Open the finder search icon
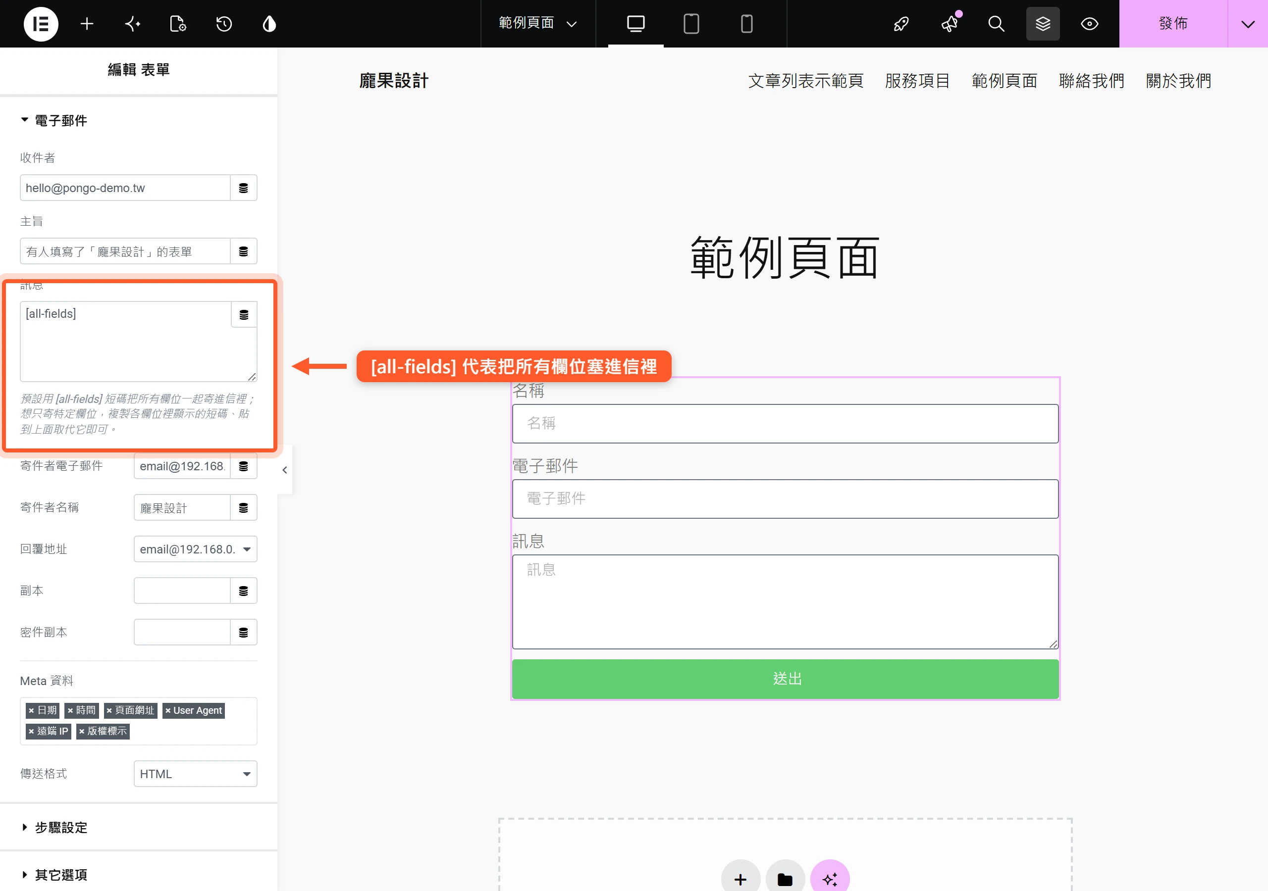The width and height of the screenshot is (1268, 891). tap(996, 24)
